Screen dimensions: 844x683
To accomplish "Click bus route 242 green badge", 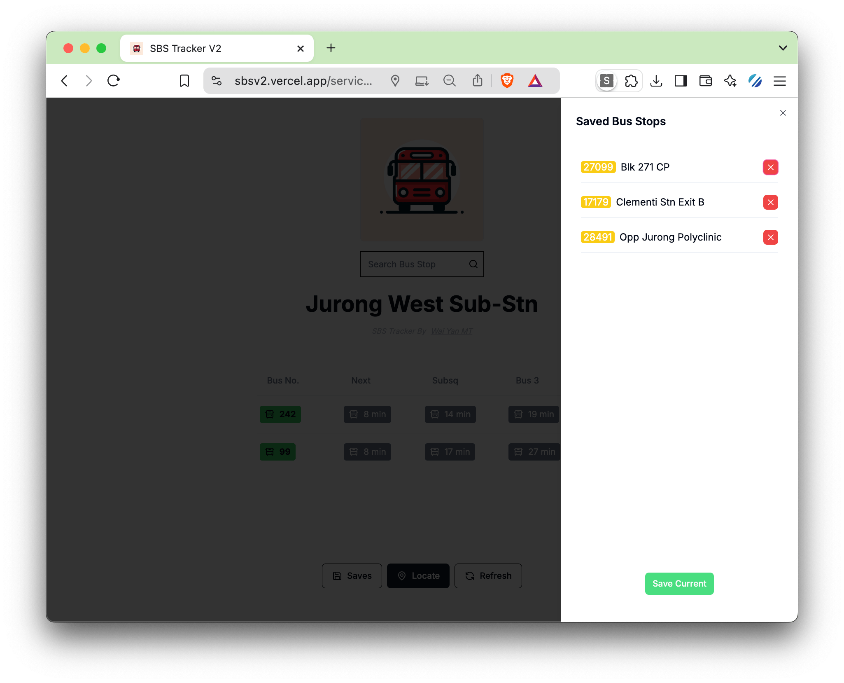I will coord(281,414).
